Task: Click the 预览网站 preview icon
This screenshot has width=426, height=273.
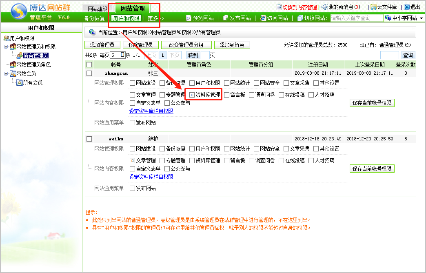Action: [189, 18]
